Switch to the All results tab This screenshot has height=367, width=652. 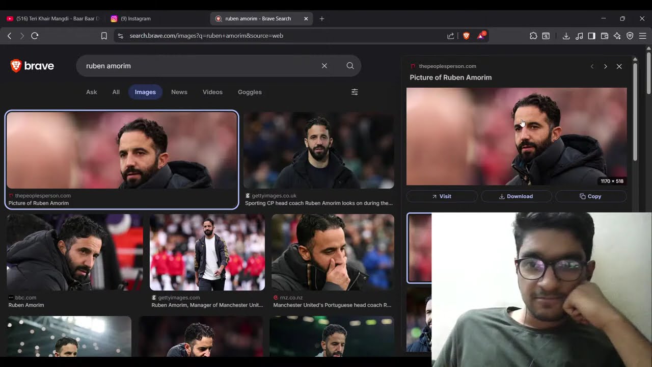point(116,92)
